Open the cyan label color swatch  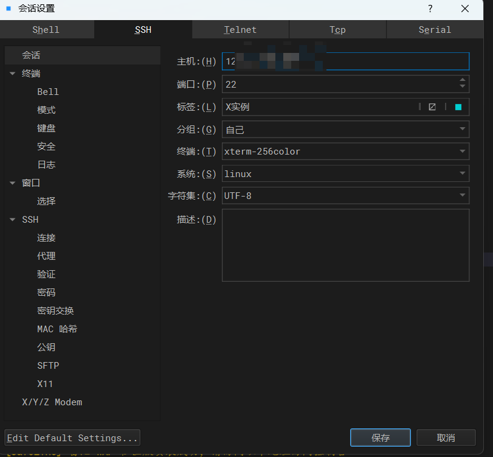pyautogui.click(x=458, y=107)
